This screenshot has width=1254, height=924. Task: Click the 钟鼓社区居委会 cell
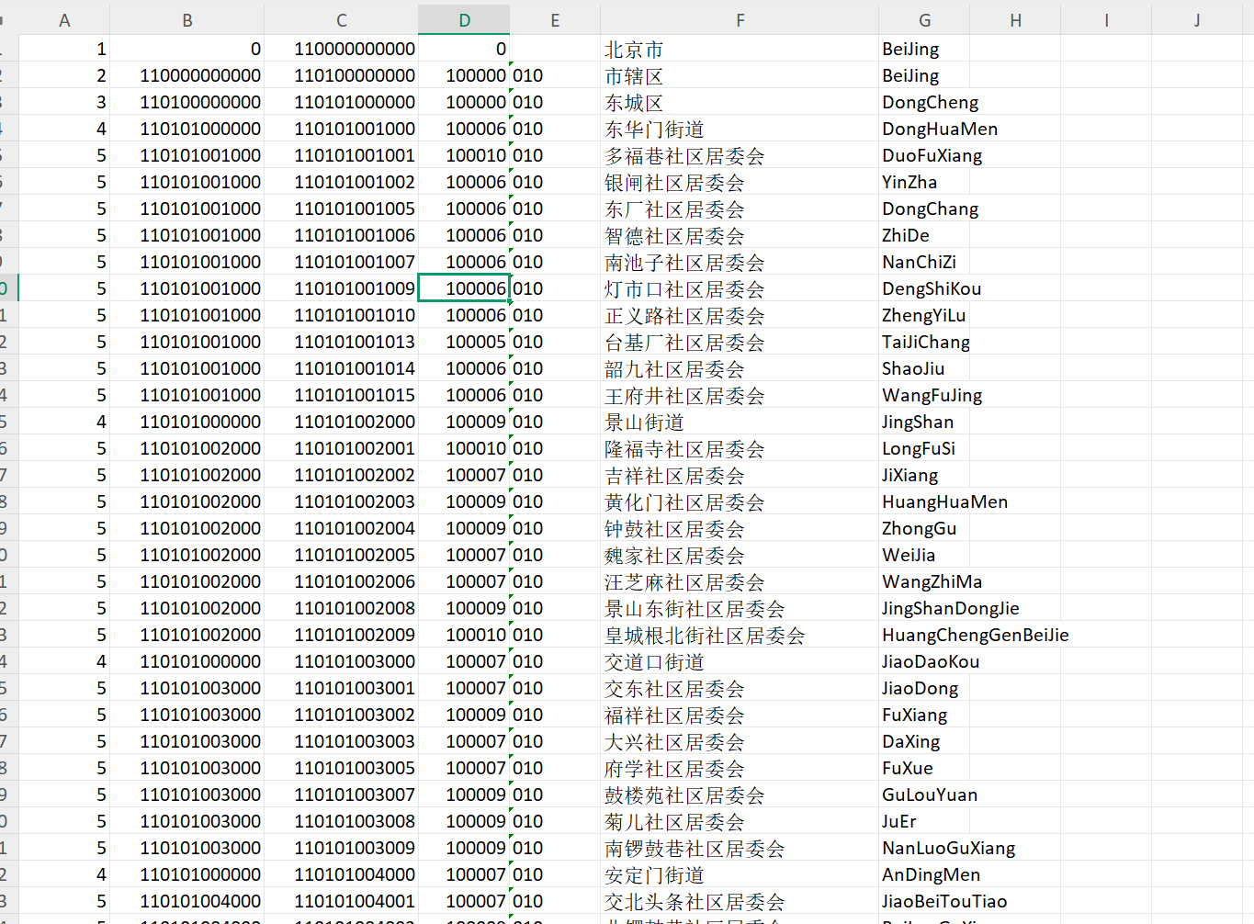pos(740,528)
